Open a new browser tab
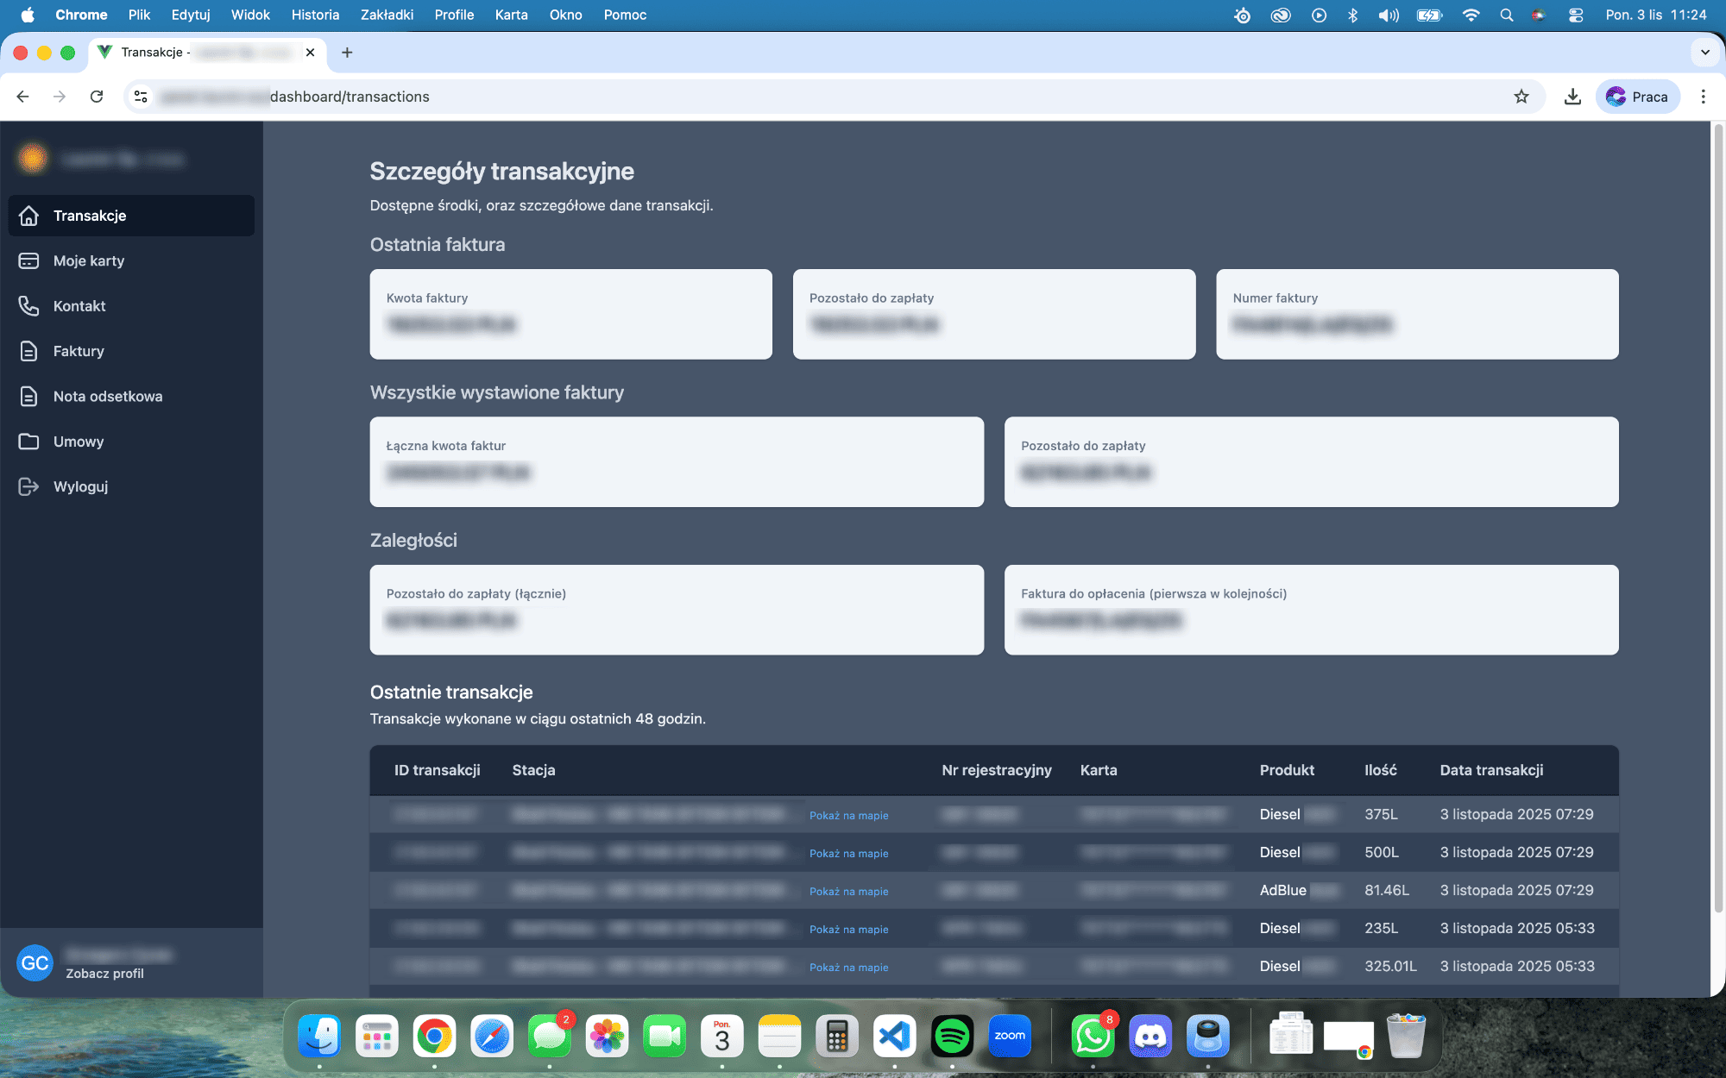This screenshot has width=1726, height=1078. pyautogui.click(x=347, y=53)
